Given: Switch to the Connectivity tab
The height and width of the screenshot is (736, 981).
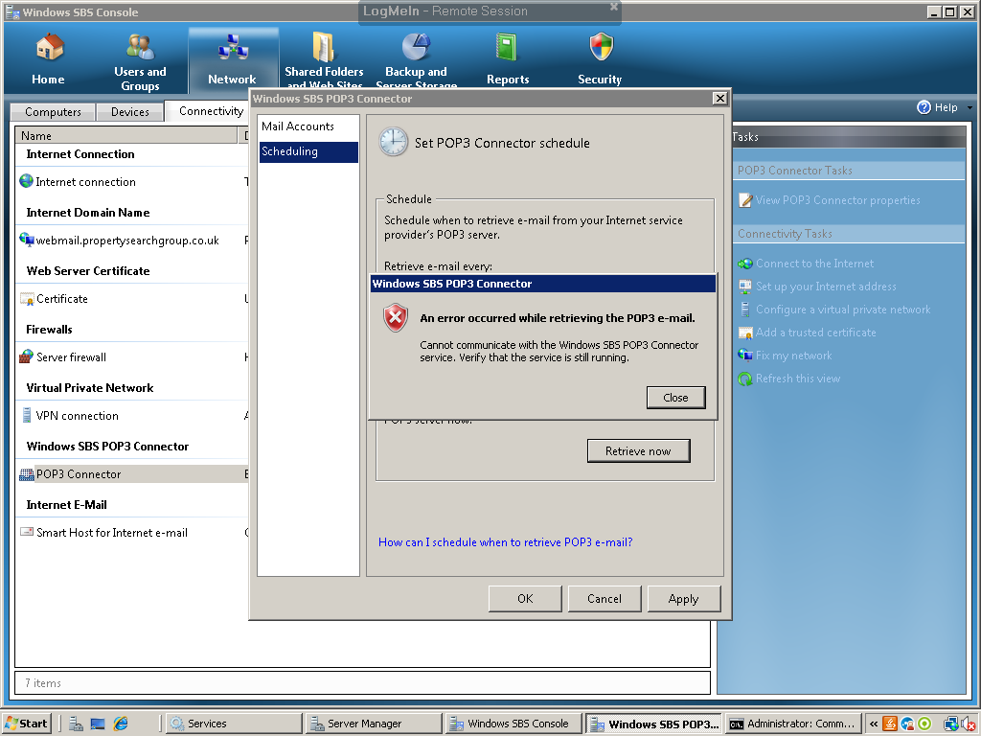Looking at the screenshot, I should pos(211,111).
